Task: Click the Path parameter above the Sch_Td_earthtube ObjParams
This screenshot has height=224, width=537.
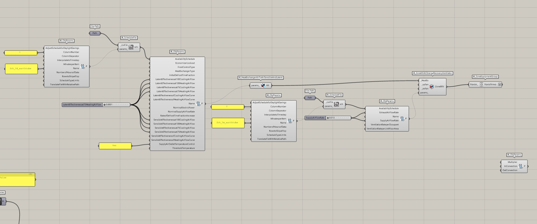Action: [x=95, y=33]
